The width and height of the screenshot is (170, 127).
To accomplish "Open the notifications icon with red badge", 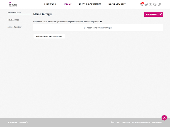I will coord(142,4).
